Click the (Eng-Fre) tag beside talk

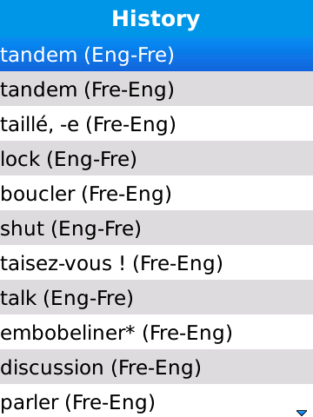(89, 299)
